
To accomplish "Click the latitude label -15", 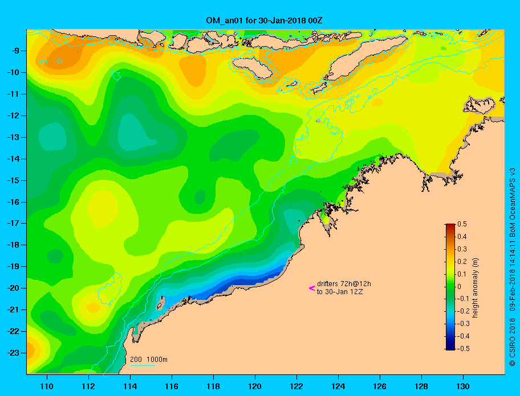I will (13, 180).
